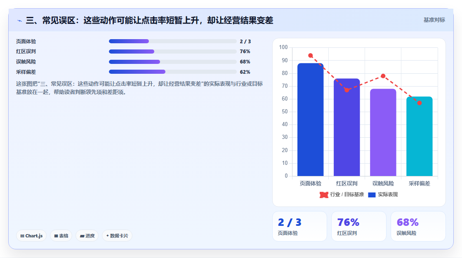
Task: Click the 2 / 3 value beside progress bar
Action: 245,42
